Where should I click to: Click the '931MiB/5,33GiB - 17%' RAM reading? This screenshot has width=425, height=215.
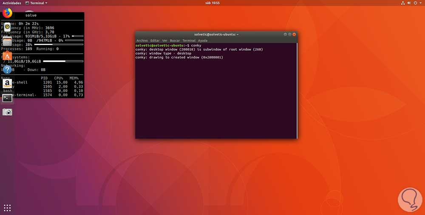(x=48, y=36)
